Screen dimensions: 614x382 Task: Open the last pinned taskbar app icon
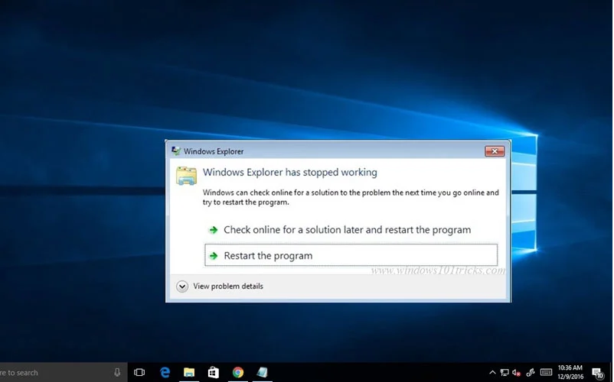(262, 372)
